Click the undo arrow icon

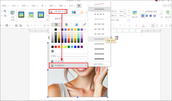28,26
